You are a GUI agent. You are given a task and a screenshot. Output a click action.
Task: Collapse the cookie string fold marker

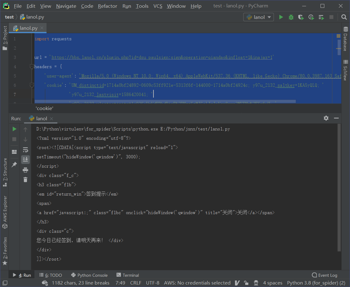click(32, 85)
